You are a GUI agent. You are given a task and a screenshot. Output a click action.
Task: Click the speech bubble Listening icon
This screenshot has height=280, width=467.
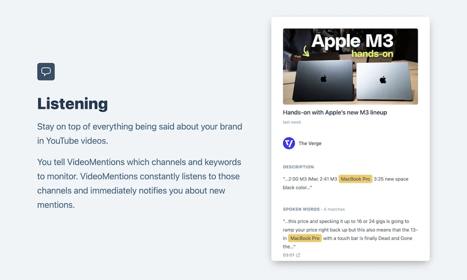(46, 72)
